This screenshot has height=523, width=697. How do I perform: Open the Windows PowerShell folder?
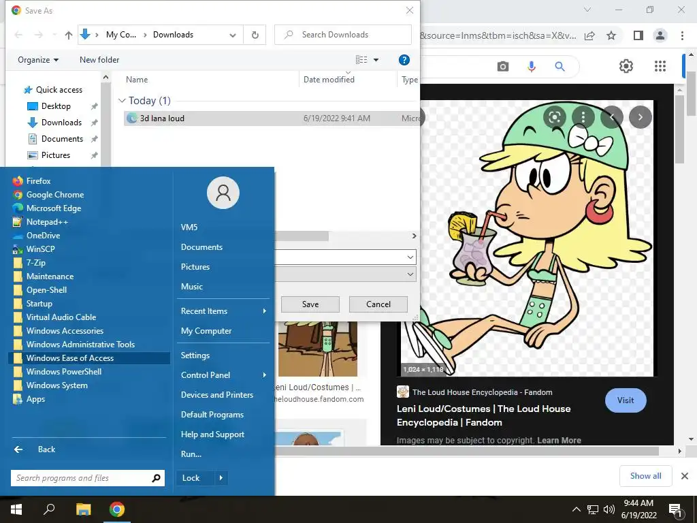click(63, 372)
